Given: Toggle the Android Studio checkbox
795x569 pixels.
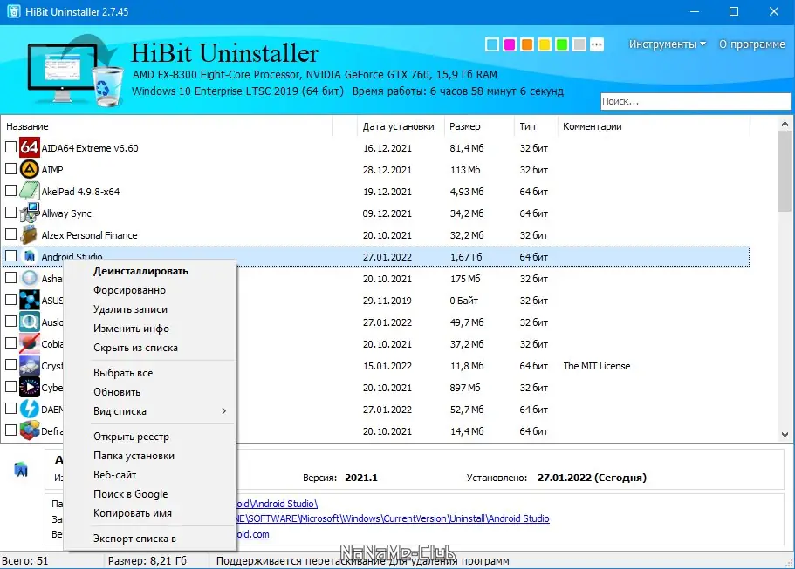Looking at the screenshot, I should 10,255.
